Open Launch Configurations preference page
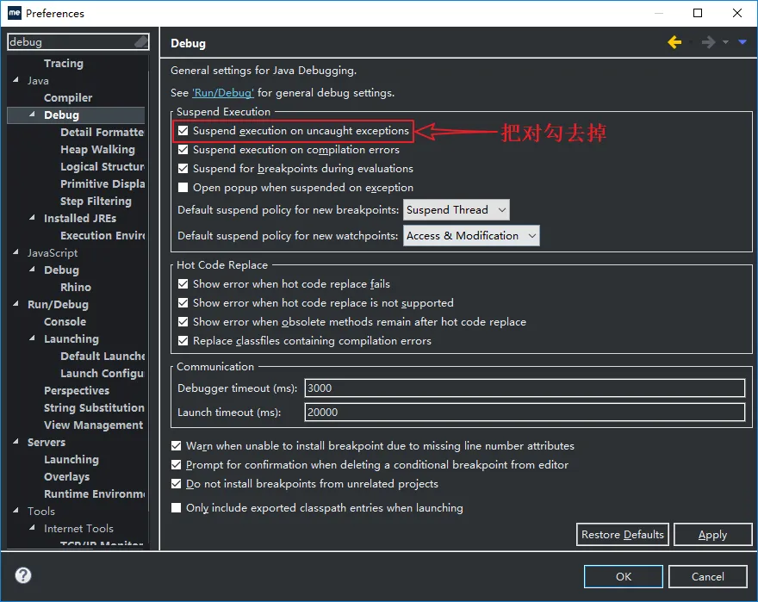Image resolution: width=758 pixels, height=602 pixels. 102,373
